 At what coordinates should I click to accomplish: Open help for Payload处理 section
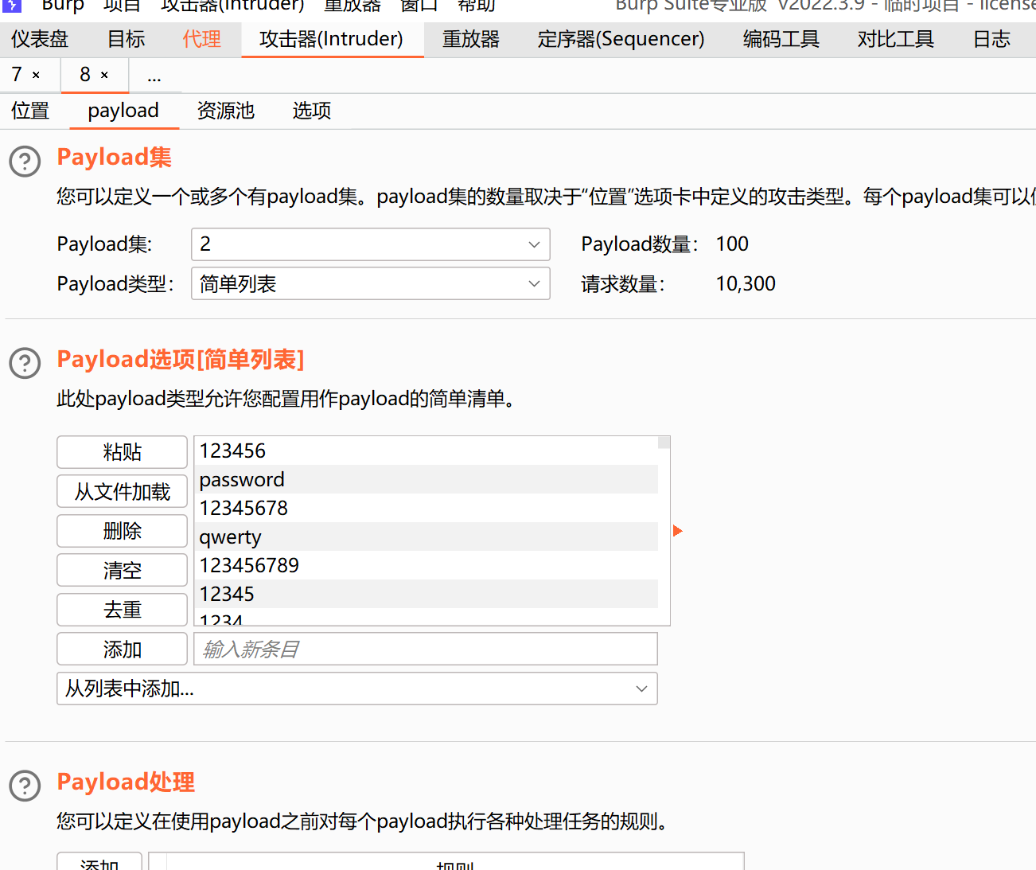coord(25,786)
